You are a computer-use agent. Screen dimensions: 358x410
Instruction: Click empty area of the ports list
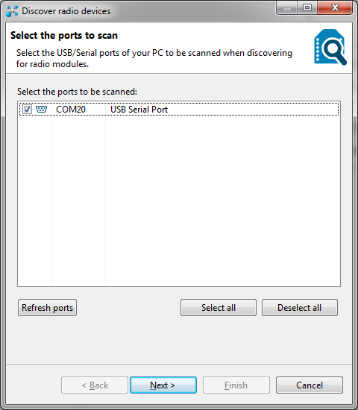coord(179,201)
